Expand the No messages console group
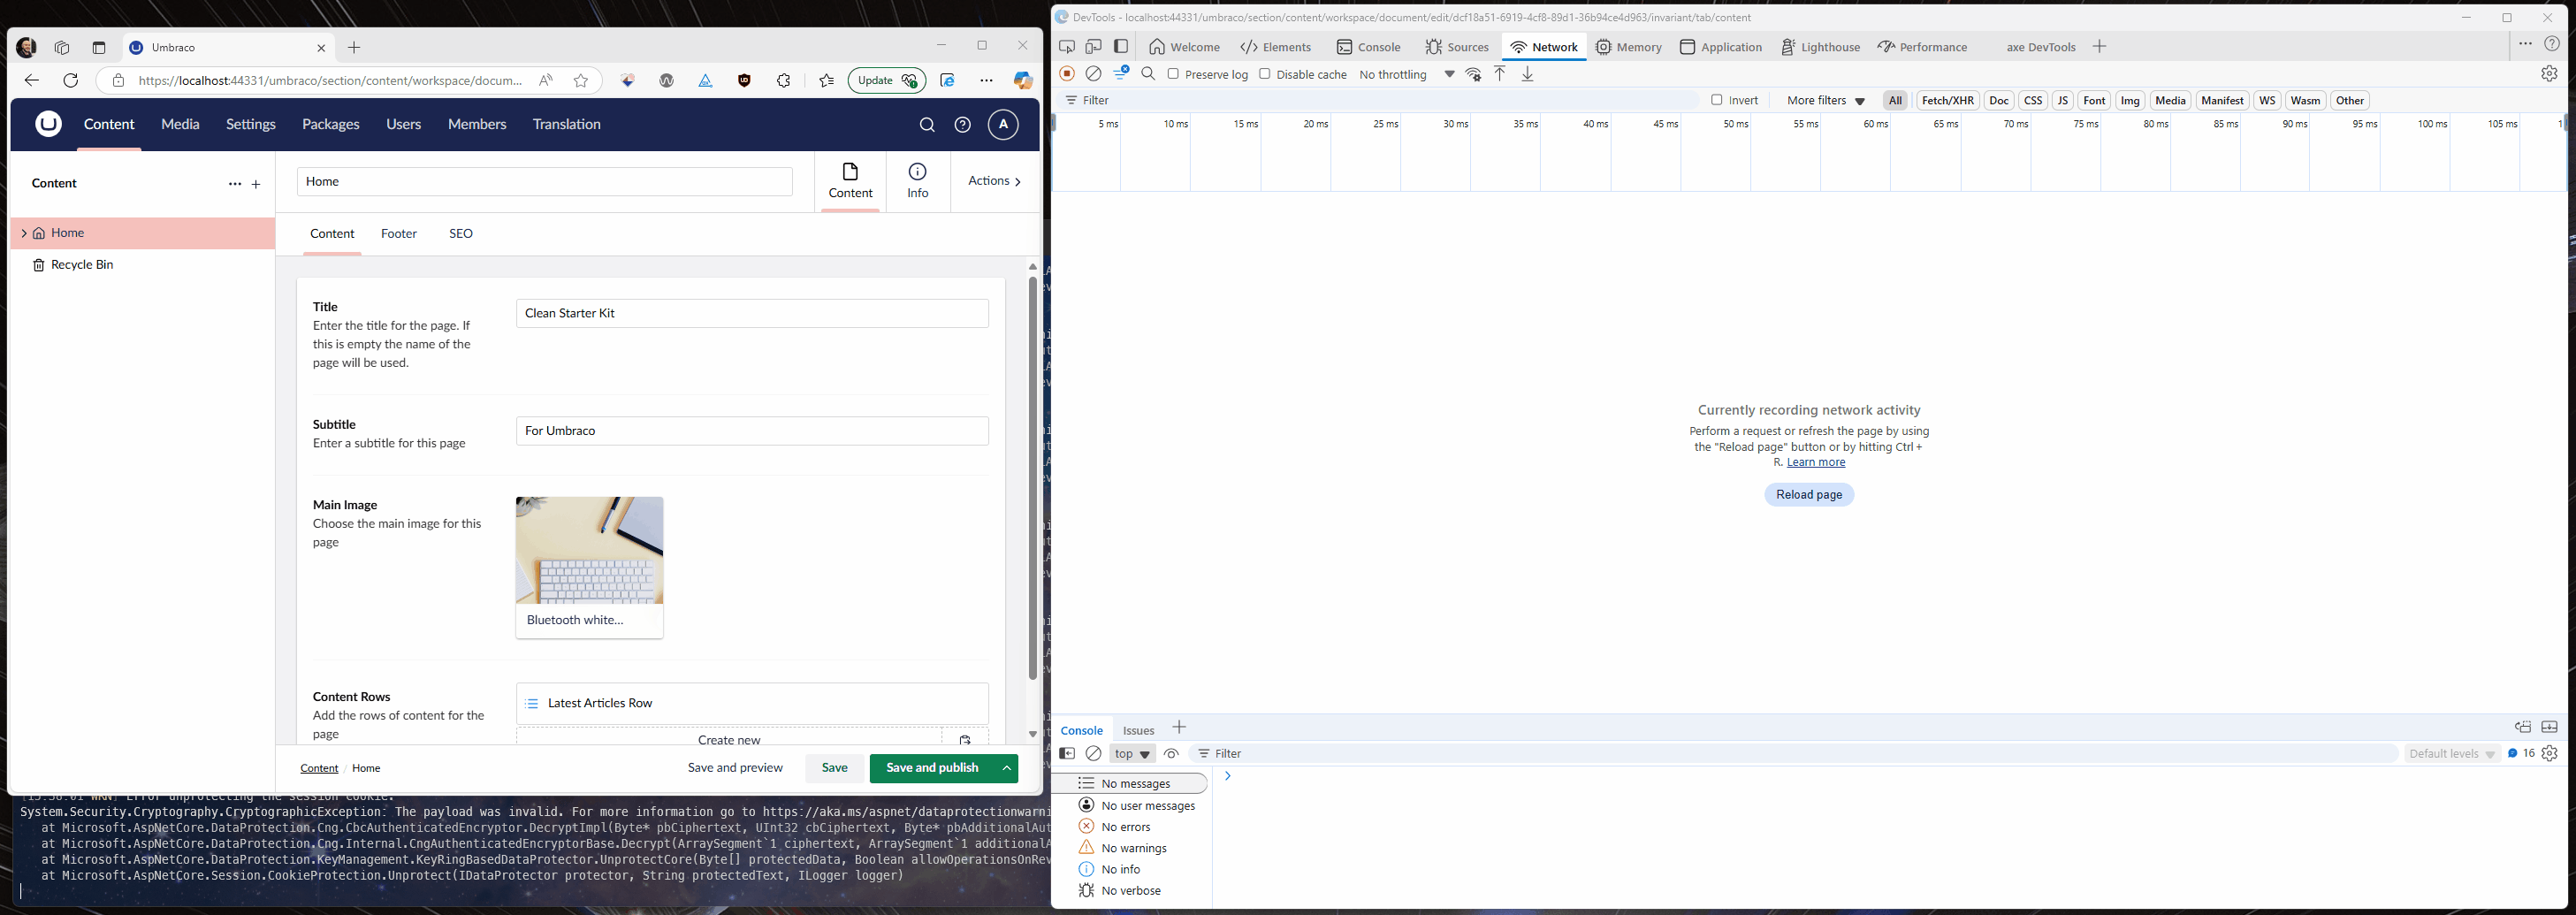The height and width of the screenshot is (915, 2576). (1130, 783)
